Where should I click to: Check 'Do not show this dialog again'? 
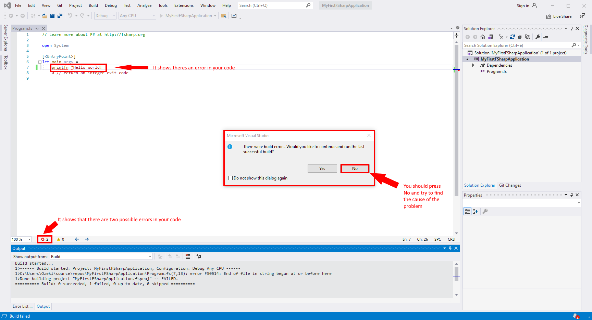pyautogui.click(x=231, y=178)
